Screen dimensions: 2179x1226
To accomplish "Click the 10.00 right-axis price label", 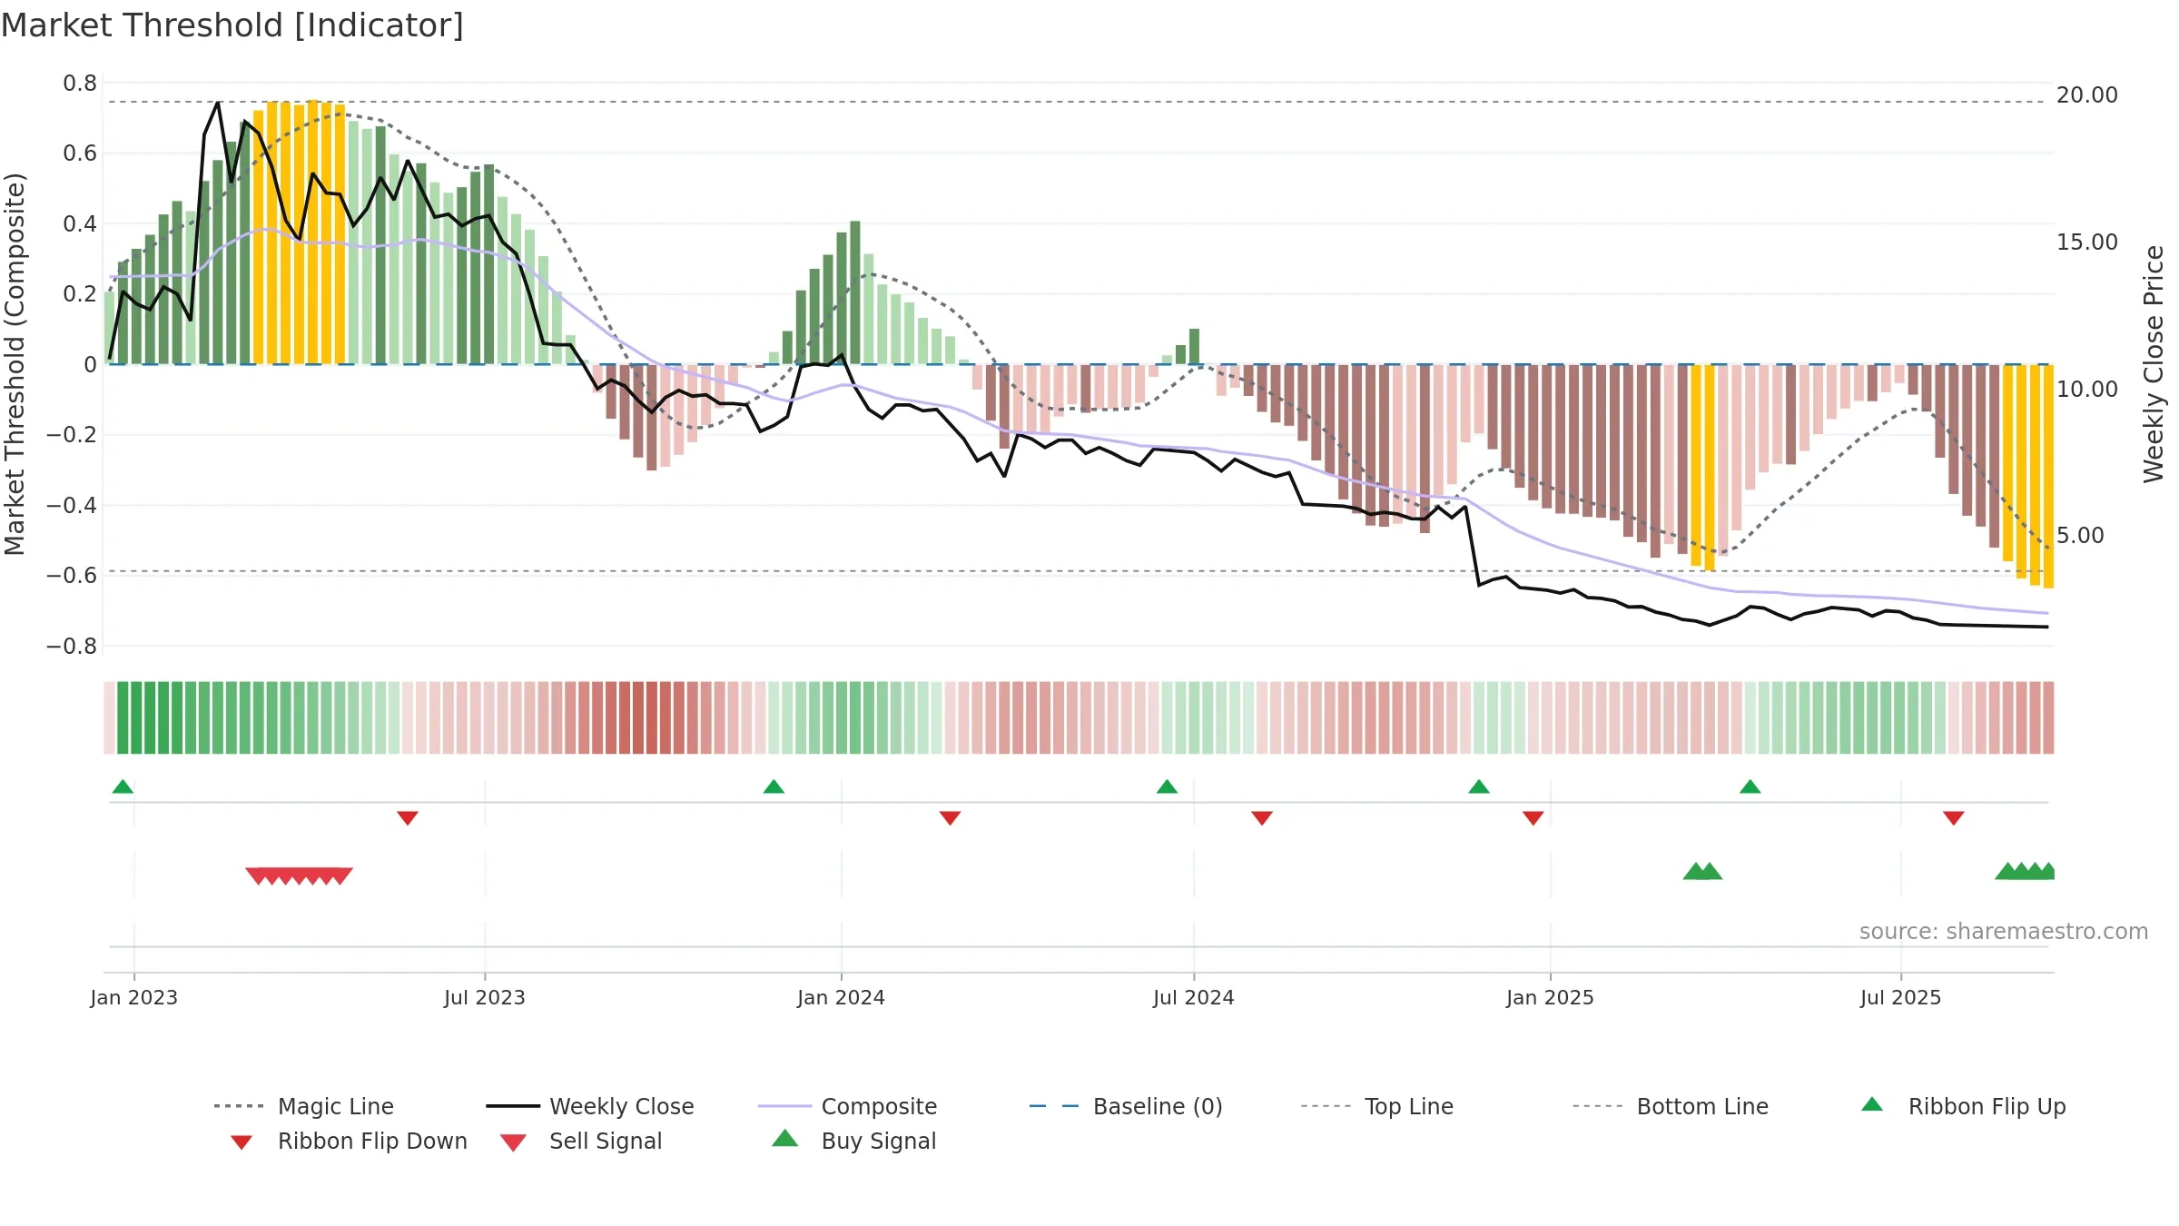I will tap(2087, 389).
